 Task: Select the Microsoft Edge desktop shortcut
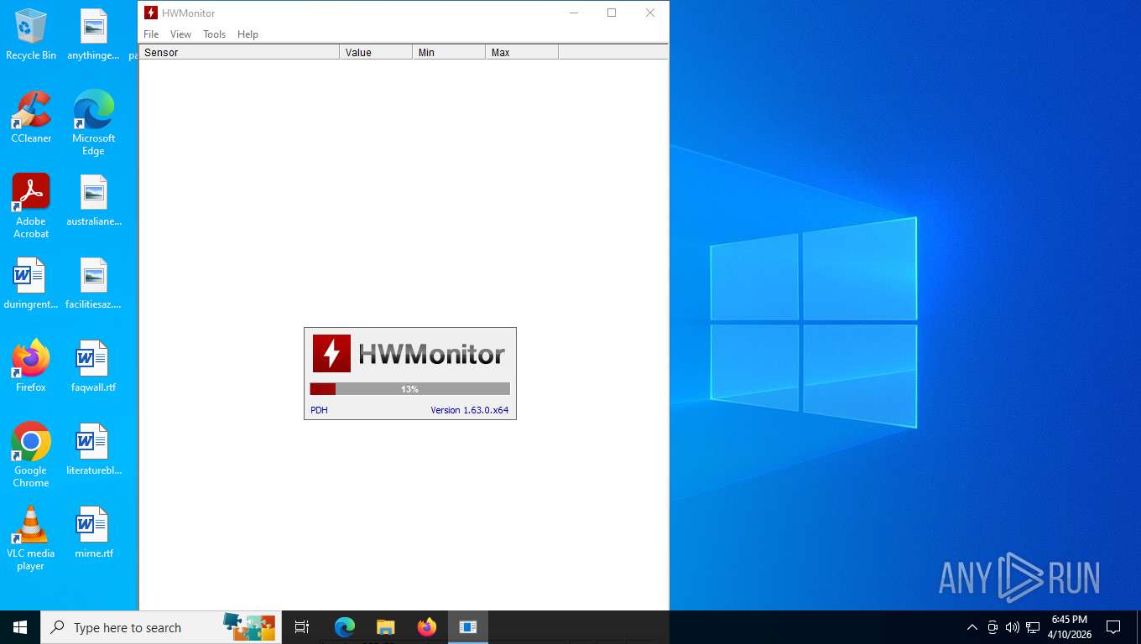pos(93,122)
